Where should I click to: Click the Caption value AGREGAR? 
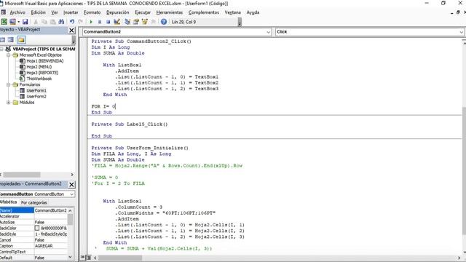tap(51, 246)
